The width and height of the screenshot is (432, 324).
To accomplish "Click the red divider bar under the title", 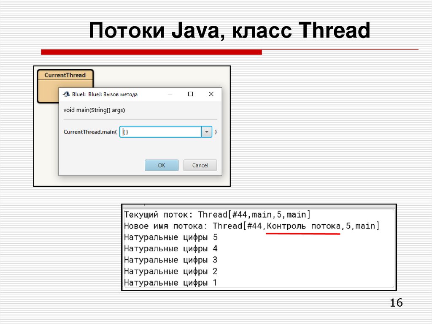I will tap(152, 52).
